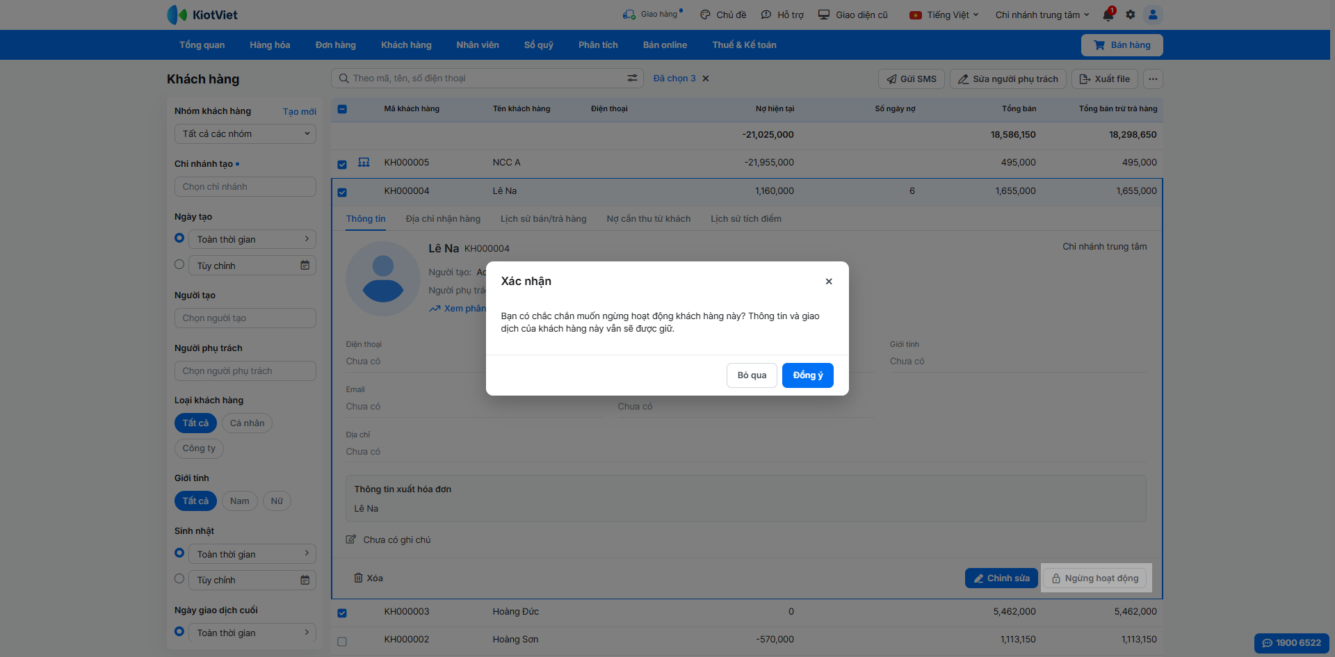The width and height of the screenshot is (1335, 657).
Task: Open the Chọn người tạo selector
Action: (245, 318)
